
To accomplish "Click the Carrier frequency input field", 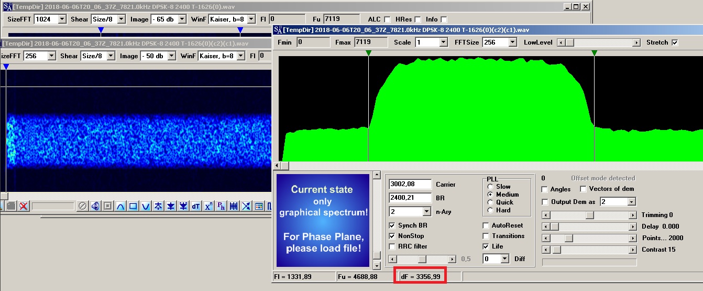I will point(410,184).
